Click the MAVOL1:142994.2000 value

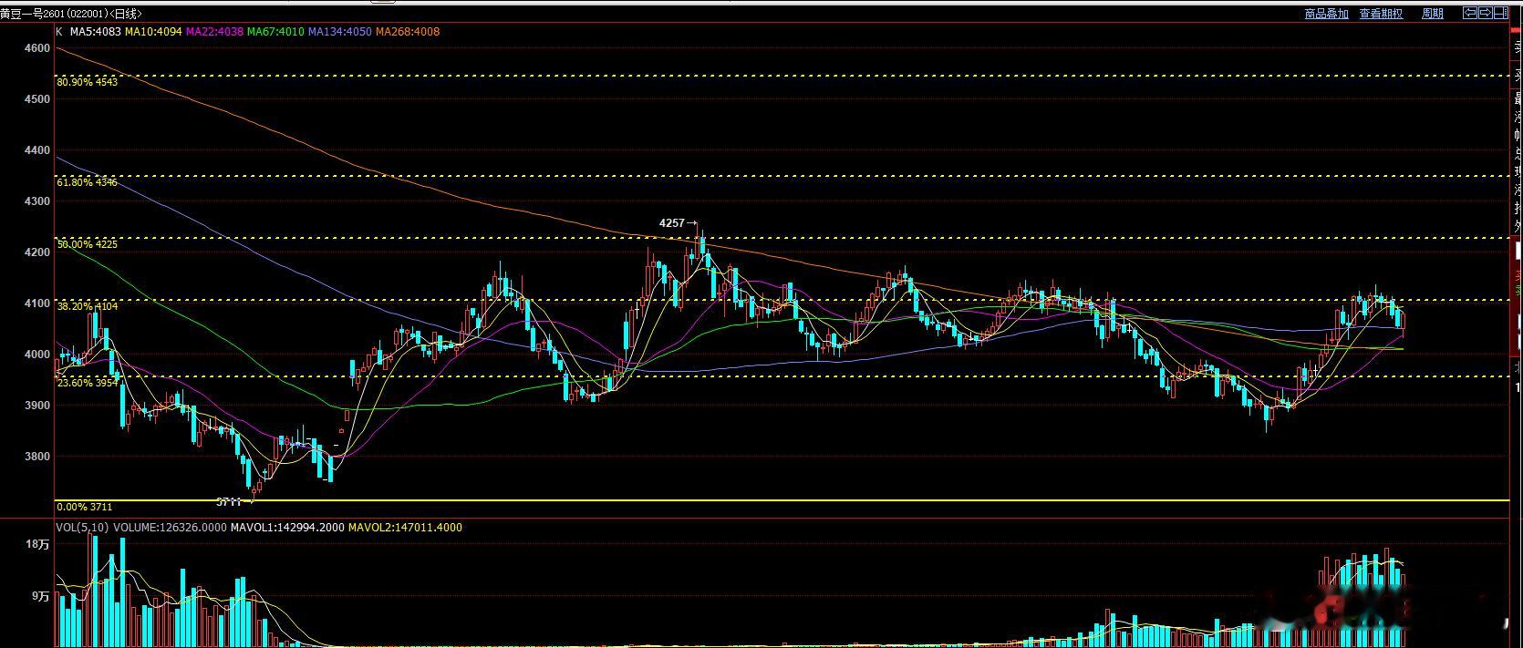pos(287,527)
